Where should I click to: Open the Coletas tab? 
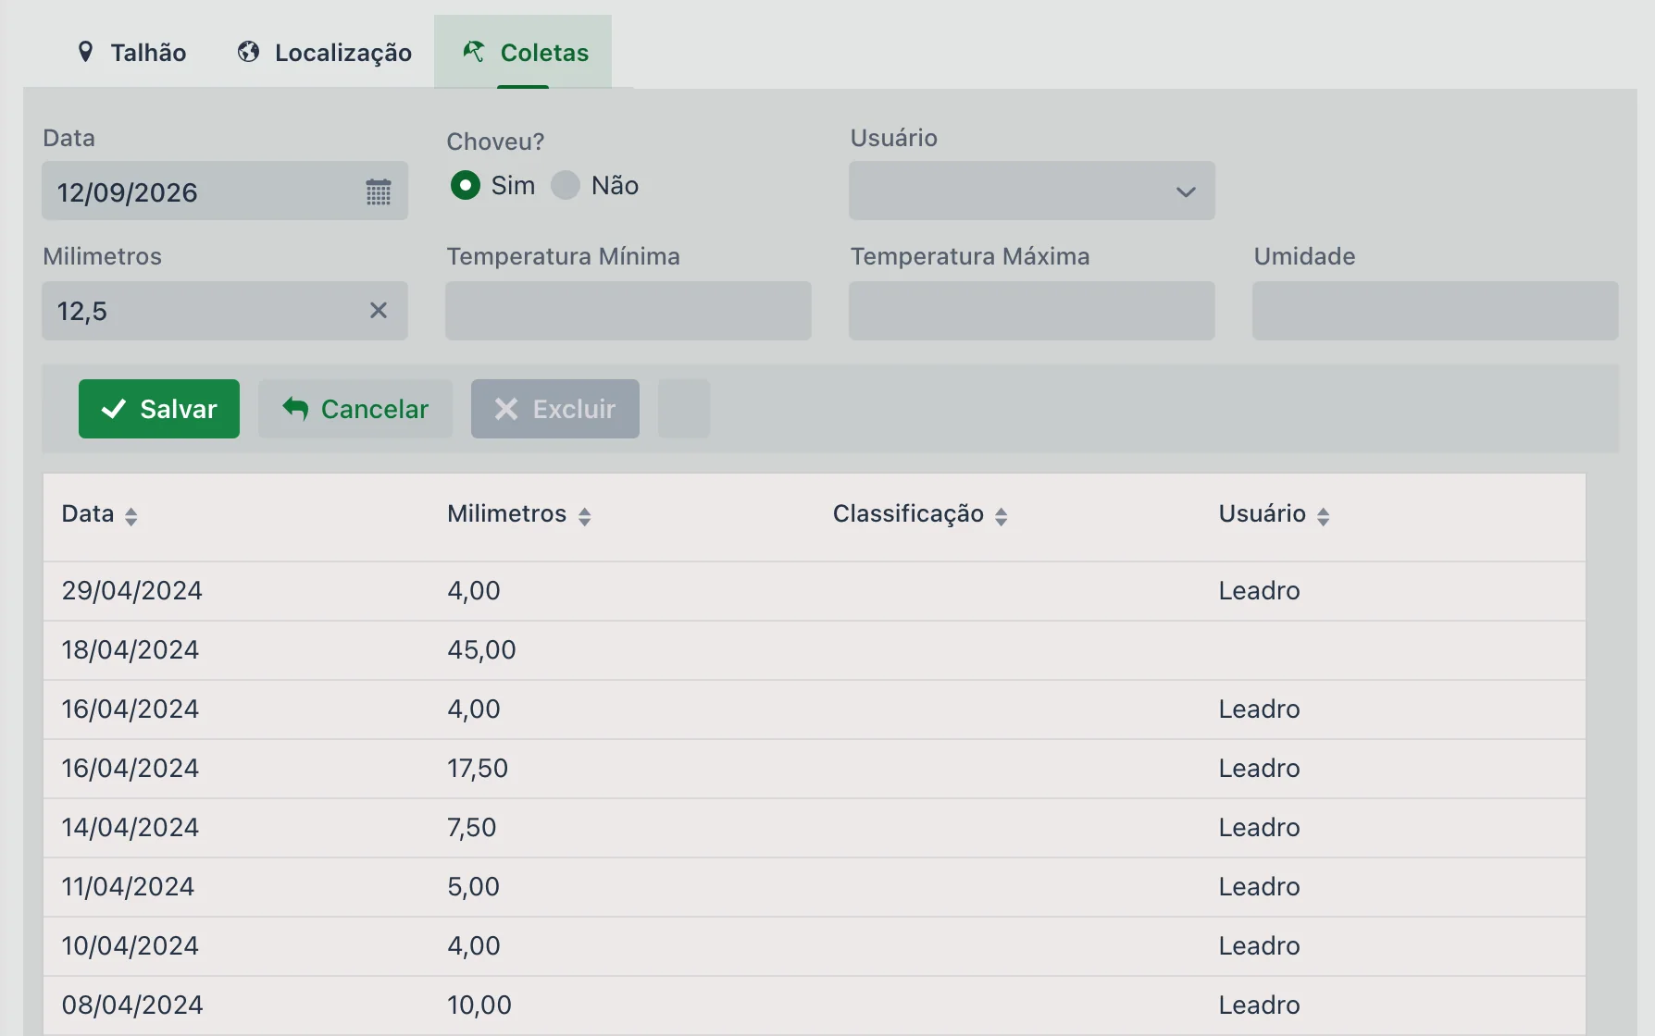(523, 52)
